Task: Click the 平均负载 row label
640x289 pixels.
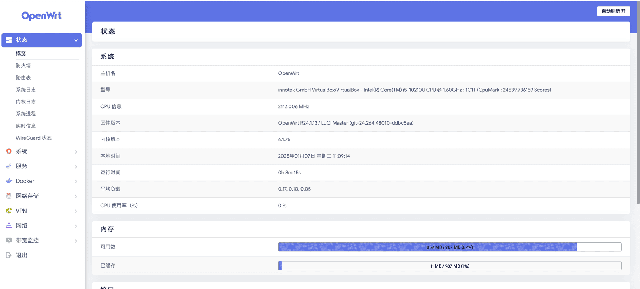Action: (x=110, y=189)
